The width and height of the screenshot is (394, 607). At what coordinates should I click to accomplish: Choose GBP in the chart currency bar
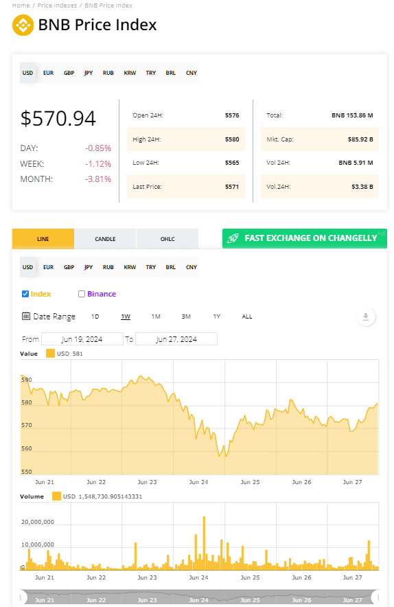point(69,267)
